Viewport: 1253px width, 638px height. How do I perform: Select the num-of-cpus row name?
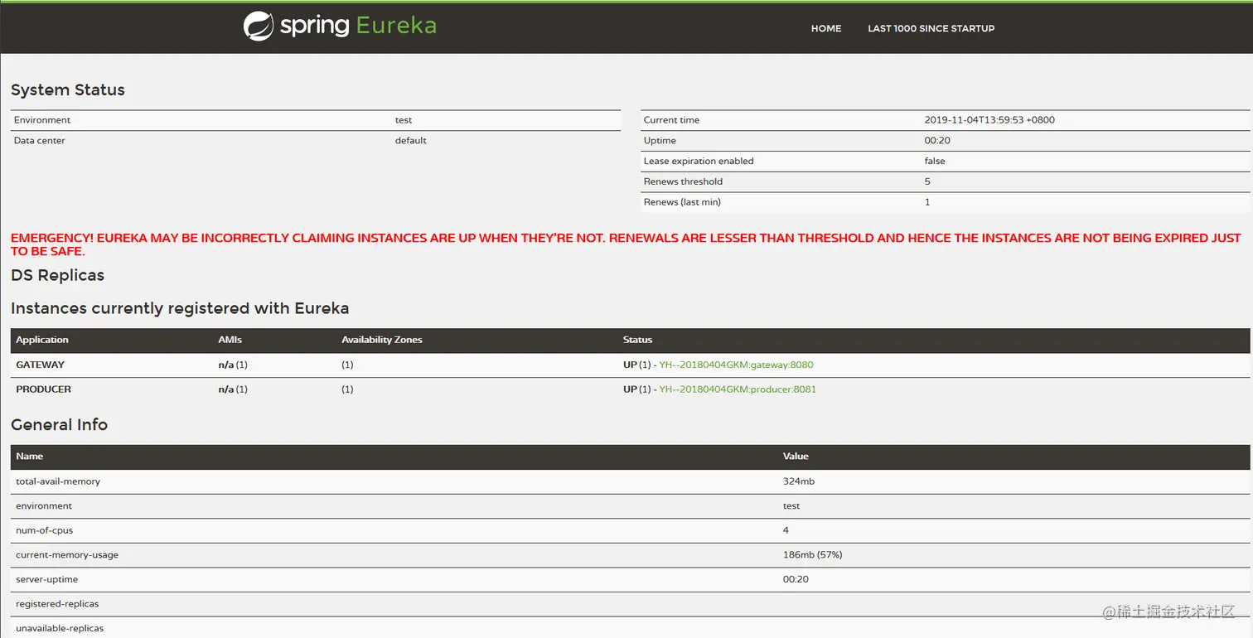tap(45, 530)
